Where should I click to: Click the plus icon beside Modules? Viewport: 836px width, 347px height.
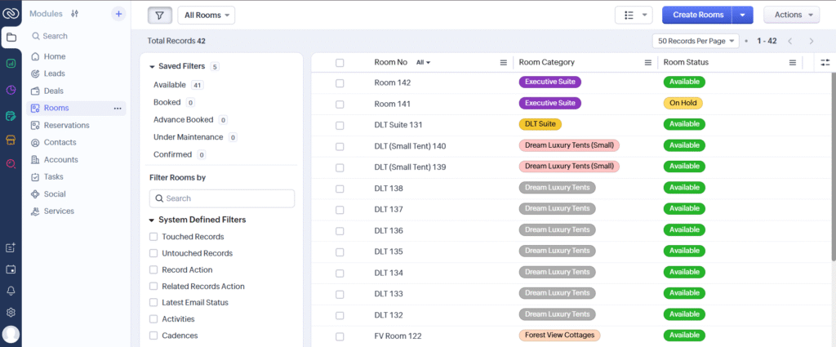[x=118, y=14]
